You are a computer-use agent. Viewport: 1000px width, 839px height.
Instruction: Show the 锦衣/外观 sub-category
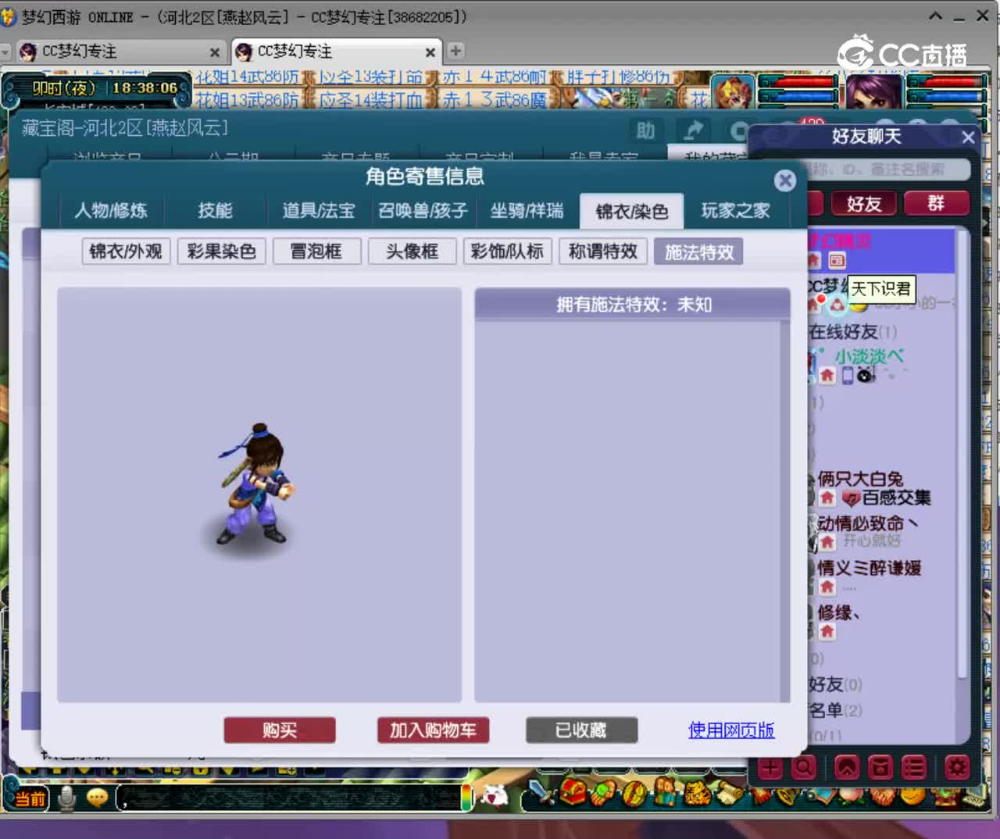click(126, 252)
